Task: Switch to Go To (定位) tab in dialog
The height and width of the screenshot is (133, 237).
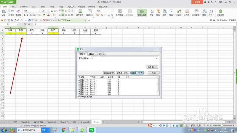Action: pyautogui.click(x=102, y=54)
